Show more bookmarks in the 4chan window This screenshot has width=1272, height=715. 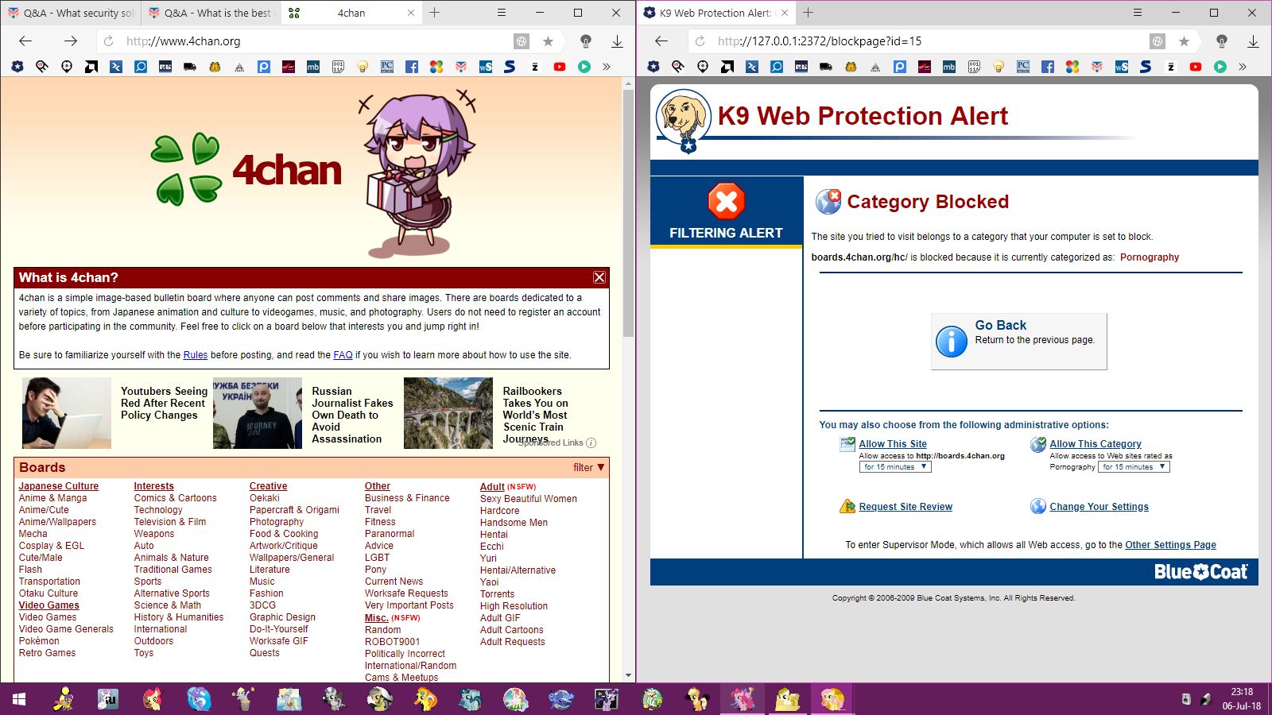[607, 67]
